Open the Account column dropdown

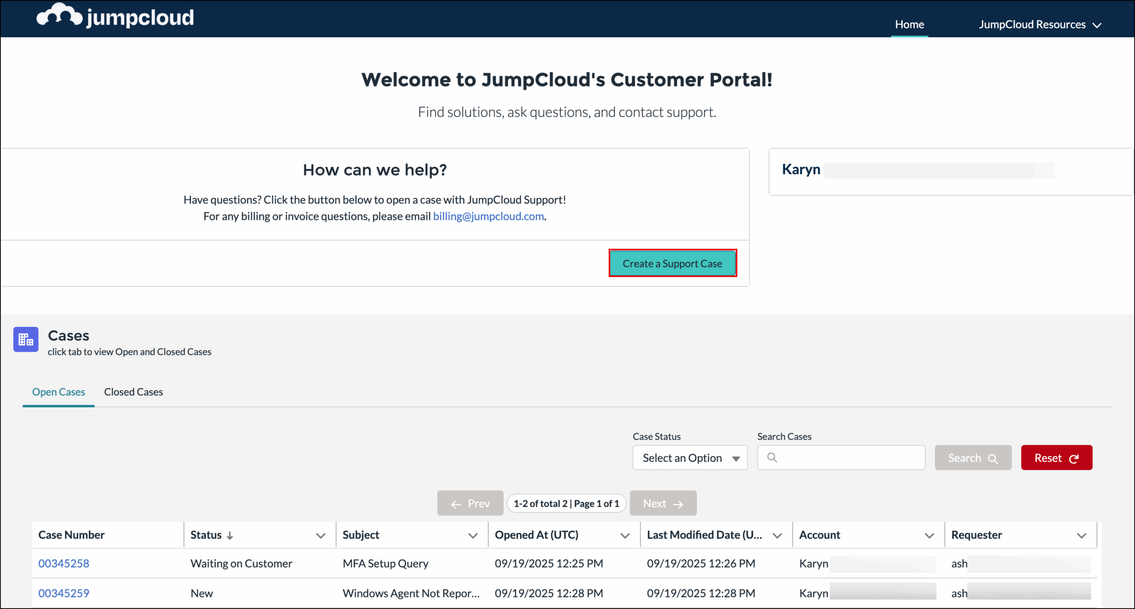pos(930,535)
